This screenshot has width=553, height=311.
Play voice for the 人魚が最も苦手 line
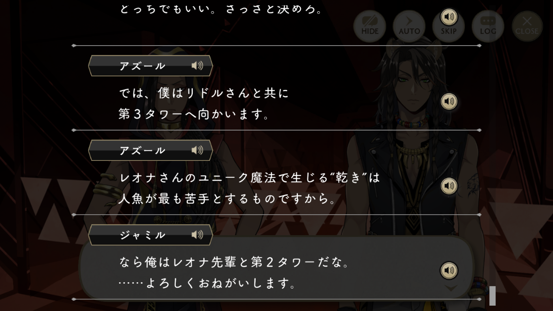449,186
